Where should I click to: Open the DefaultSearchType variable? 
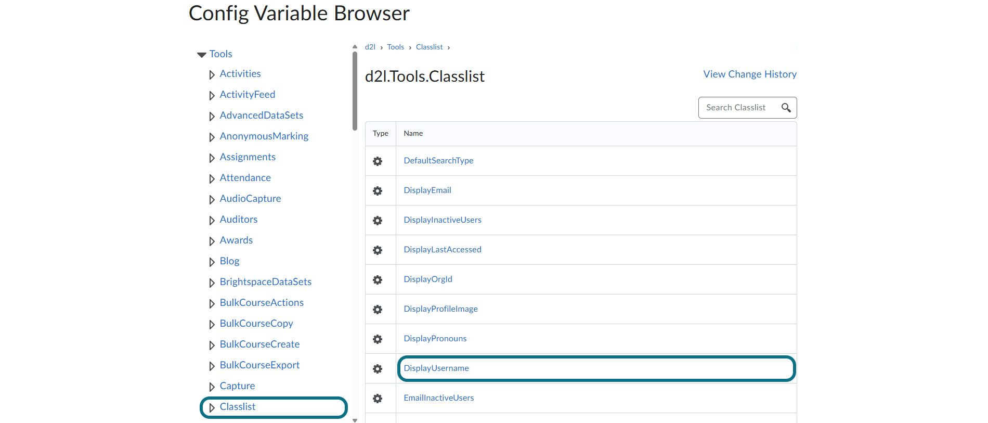[x=438, y=161]
